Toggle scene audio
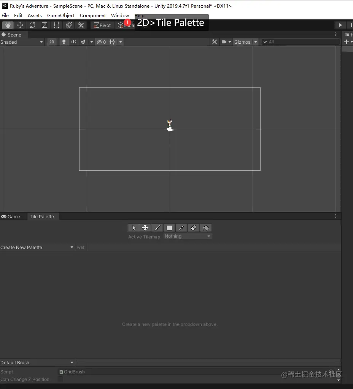Viewport: 353px width, 389px height. pos(74,42)
